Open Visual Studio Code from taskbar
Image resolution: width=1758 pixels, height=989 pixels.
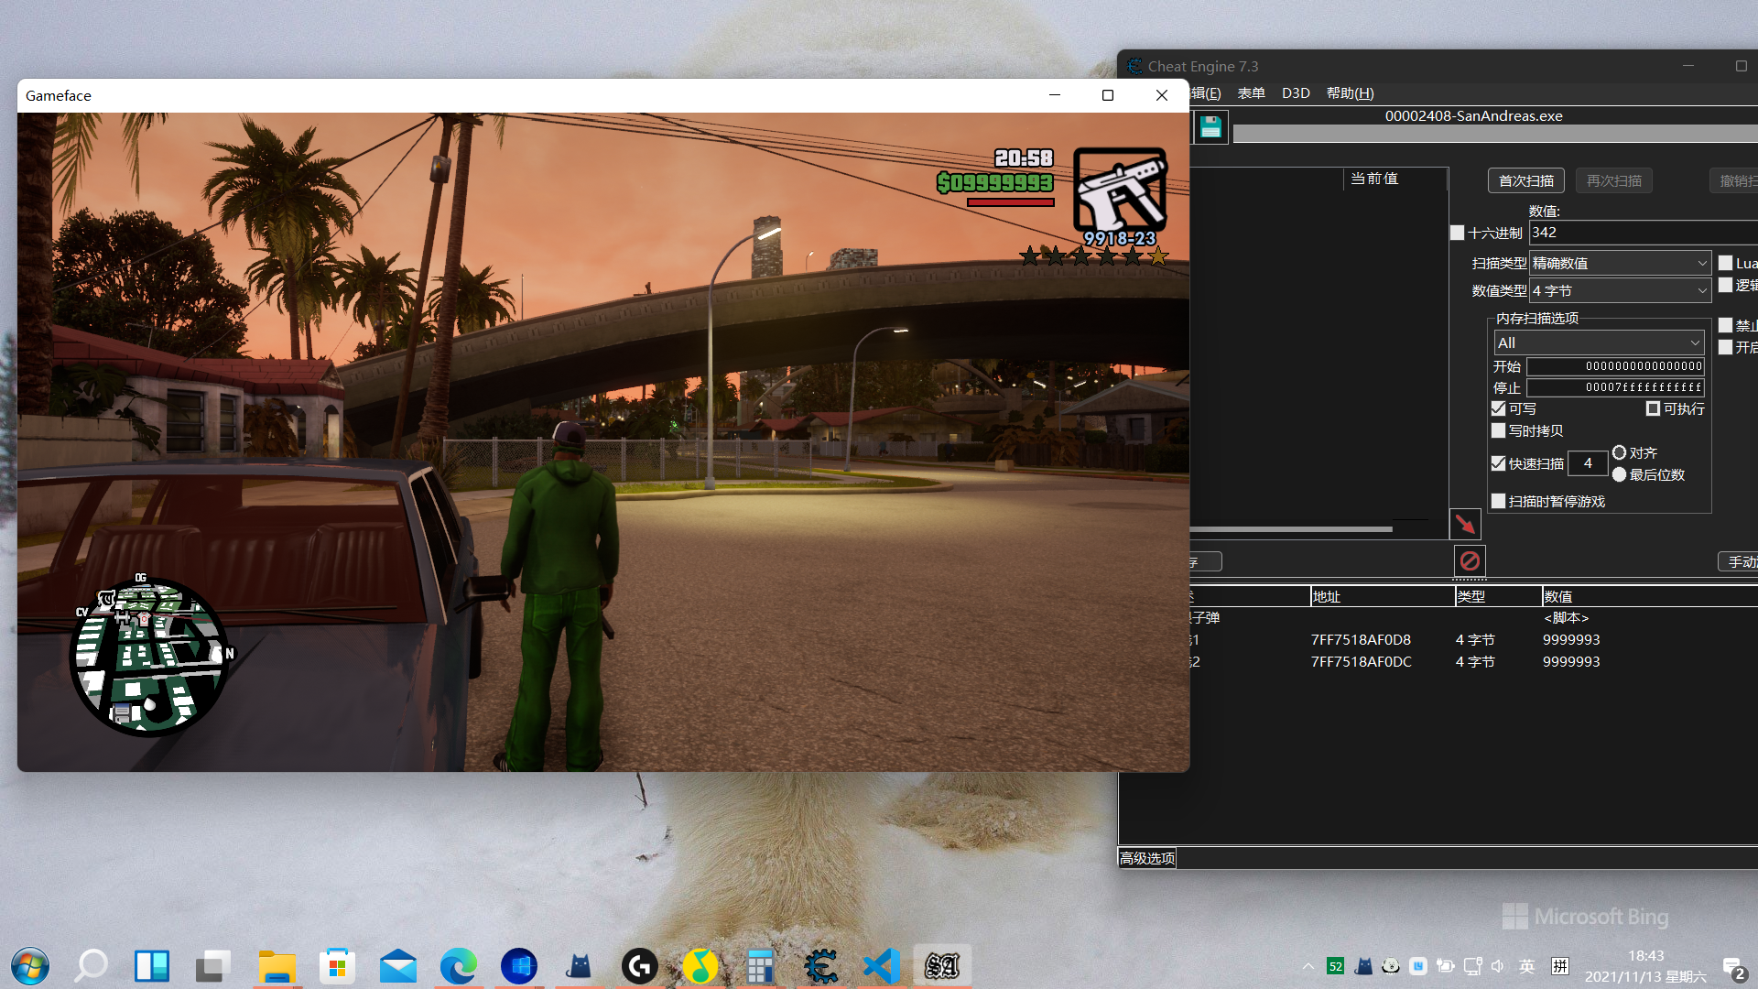click(882, 966)
